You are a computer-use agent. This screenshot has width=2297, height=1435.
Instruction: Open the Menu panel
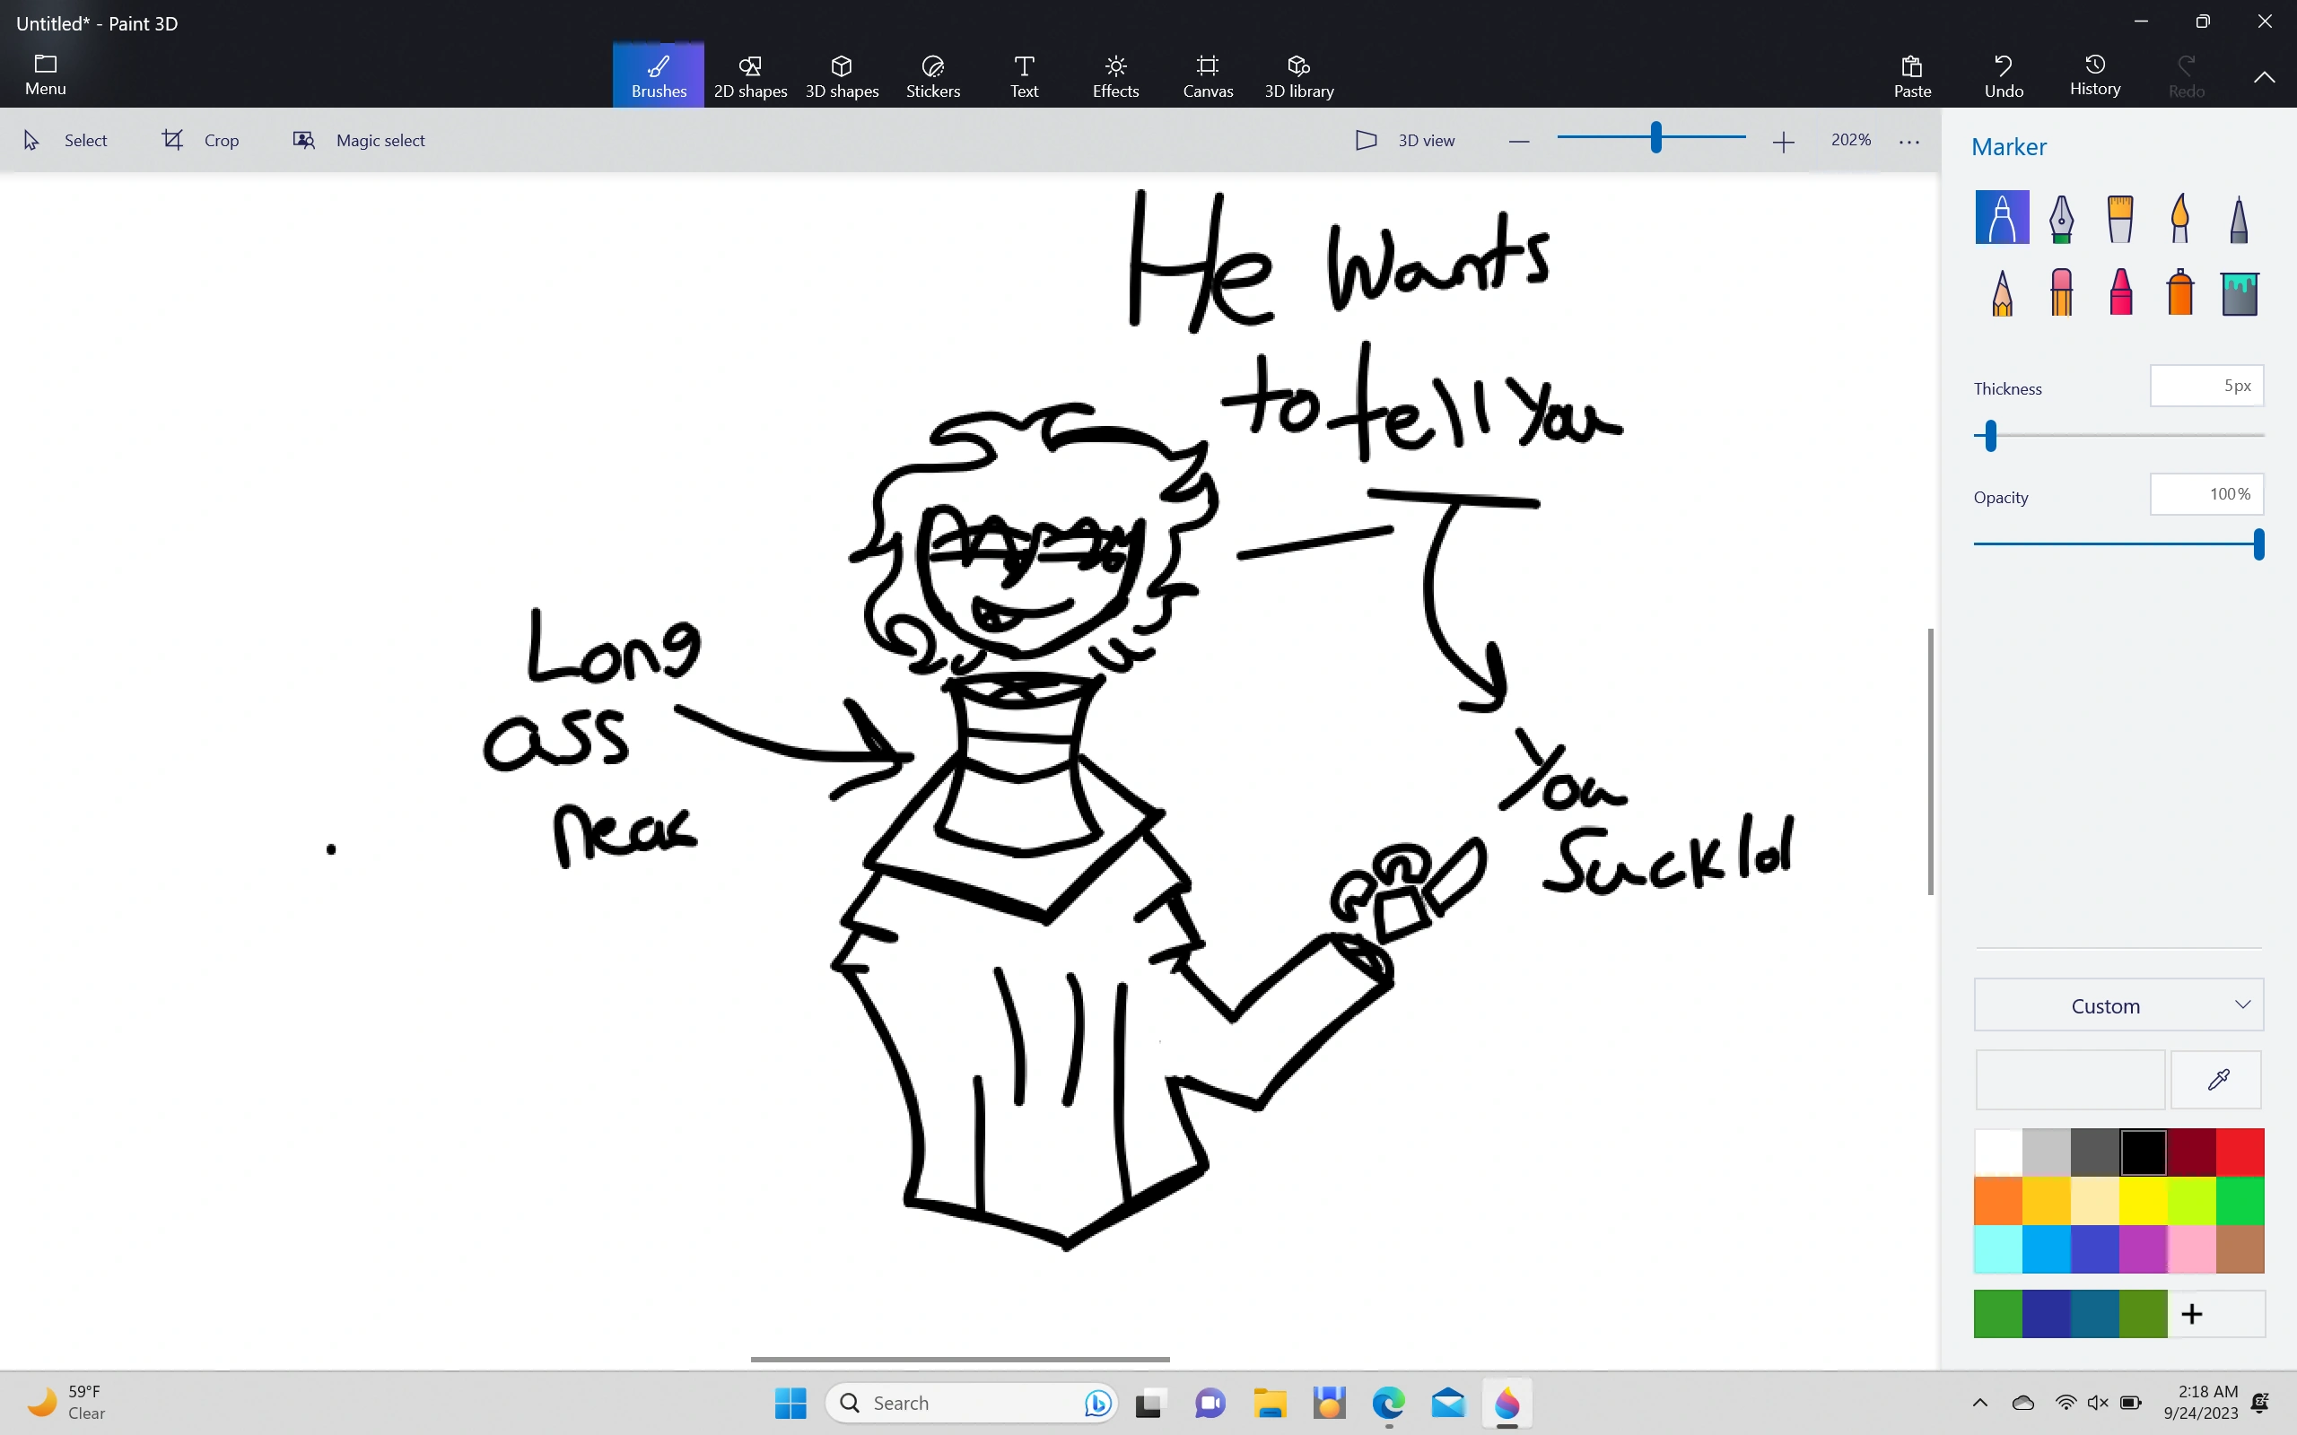point(45,74)
